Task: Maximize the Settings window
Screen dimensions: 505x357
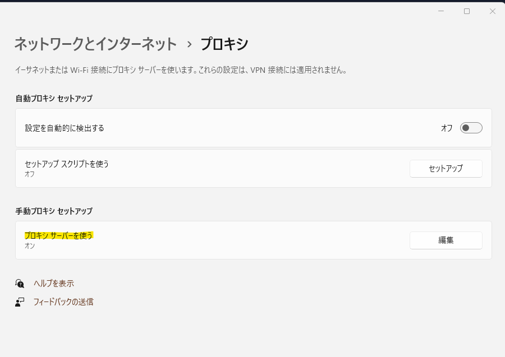Action: coord(467,11)
